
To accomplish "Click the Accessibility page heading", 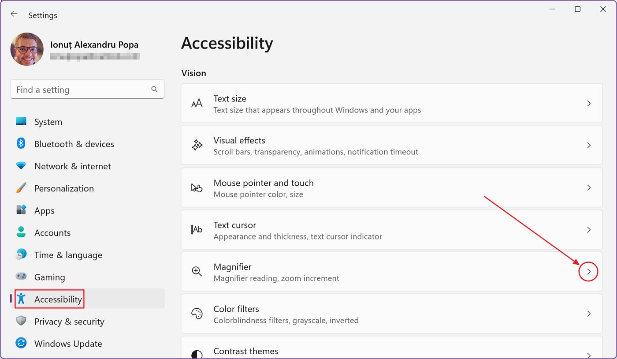I will pos(227,43).
